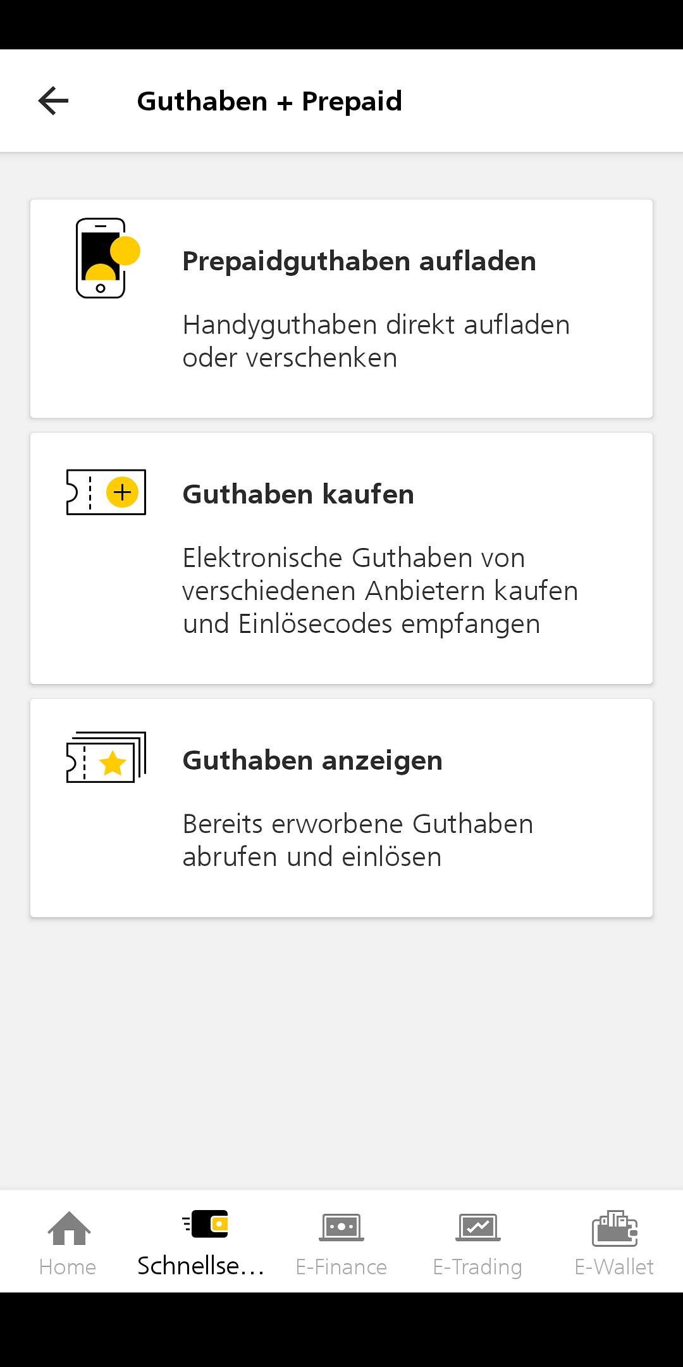The height and width of the screenshot is (1367, 683).
Task: Tap the Schnellservice wallet icon
Action: (x=205, y=1224)
